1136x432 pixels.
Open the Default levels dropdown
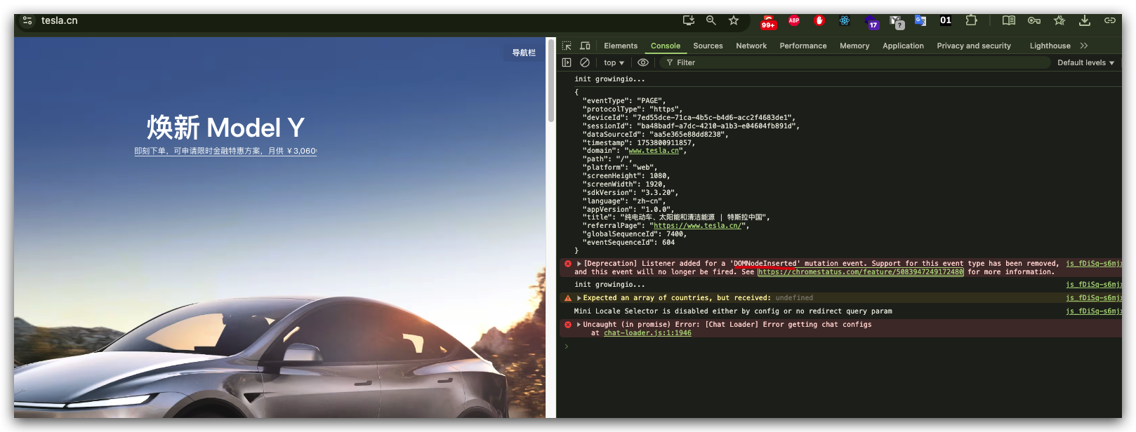click(x=1085, y=62)
